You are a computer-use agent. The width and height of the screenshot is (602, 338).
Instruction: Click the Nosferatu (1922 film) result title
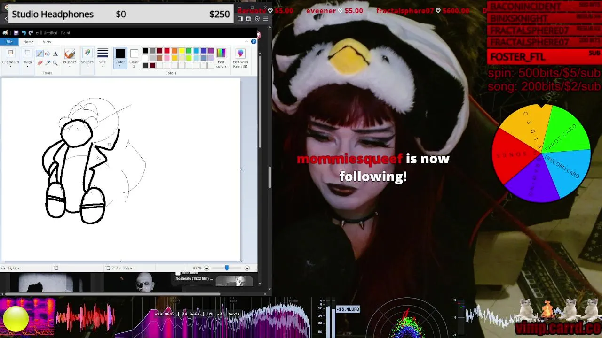click(194, 278)
